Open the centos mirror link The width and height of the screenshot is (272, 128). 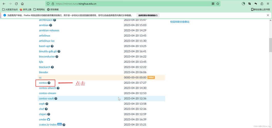click(x=43, y=83)
